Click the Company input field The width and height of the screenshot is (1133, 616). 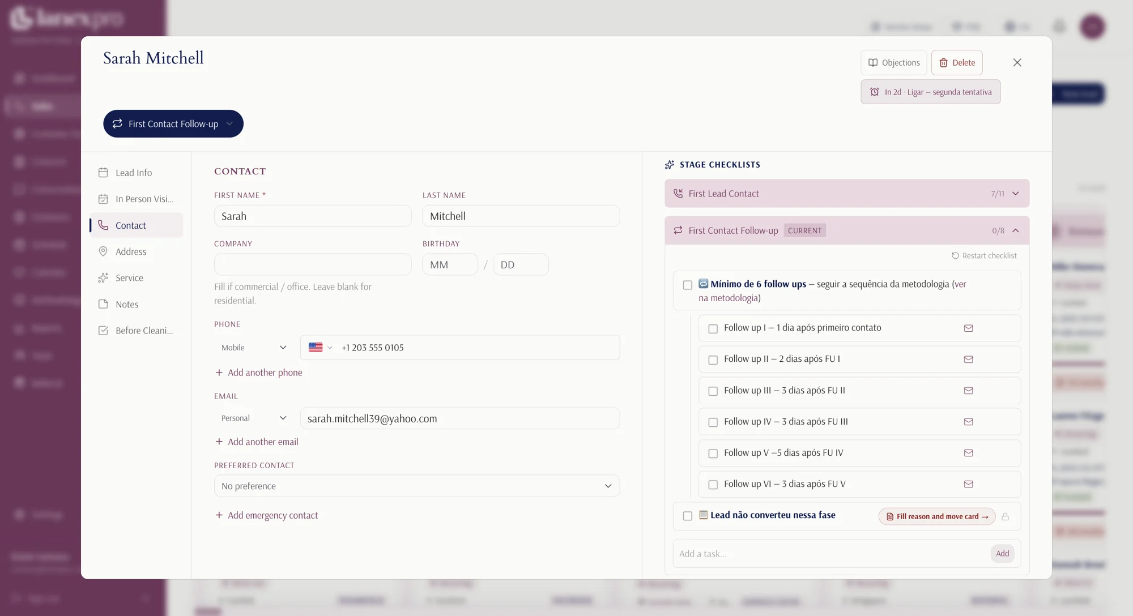(313, 264)
